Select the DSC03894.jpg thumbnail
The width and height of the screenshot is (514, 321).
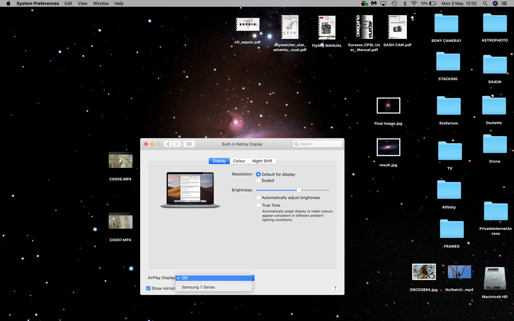click(x=424, y=272)
